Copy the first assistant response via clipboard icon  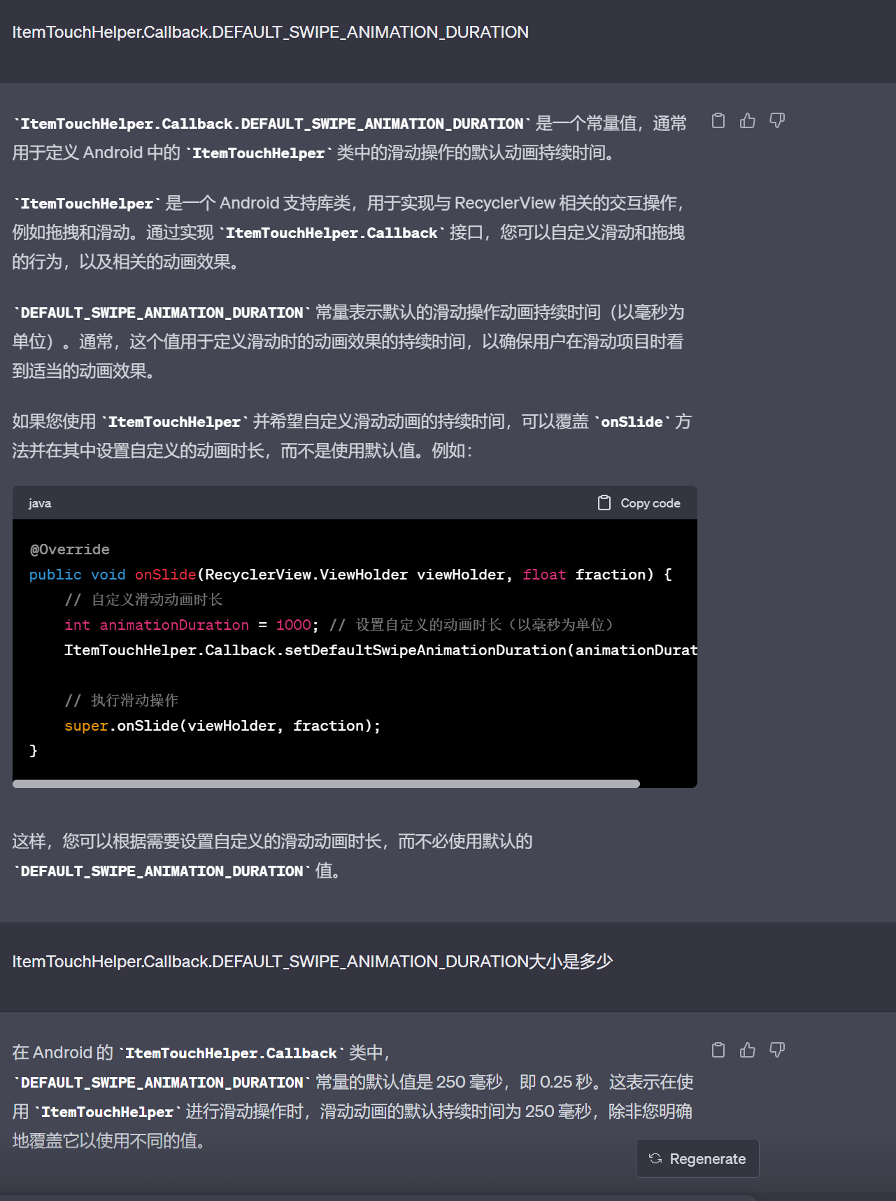click(718, 121)
